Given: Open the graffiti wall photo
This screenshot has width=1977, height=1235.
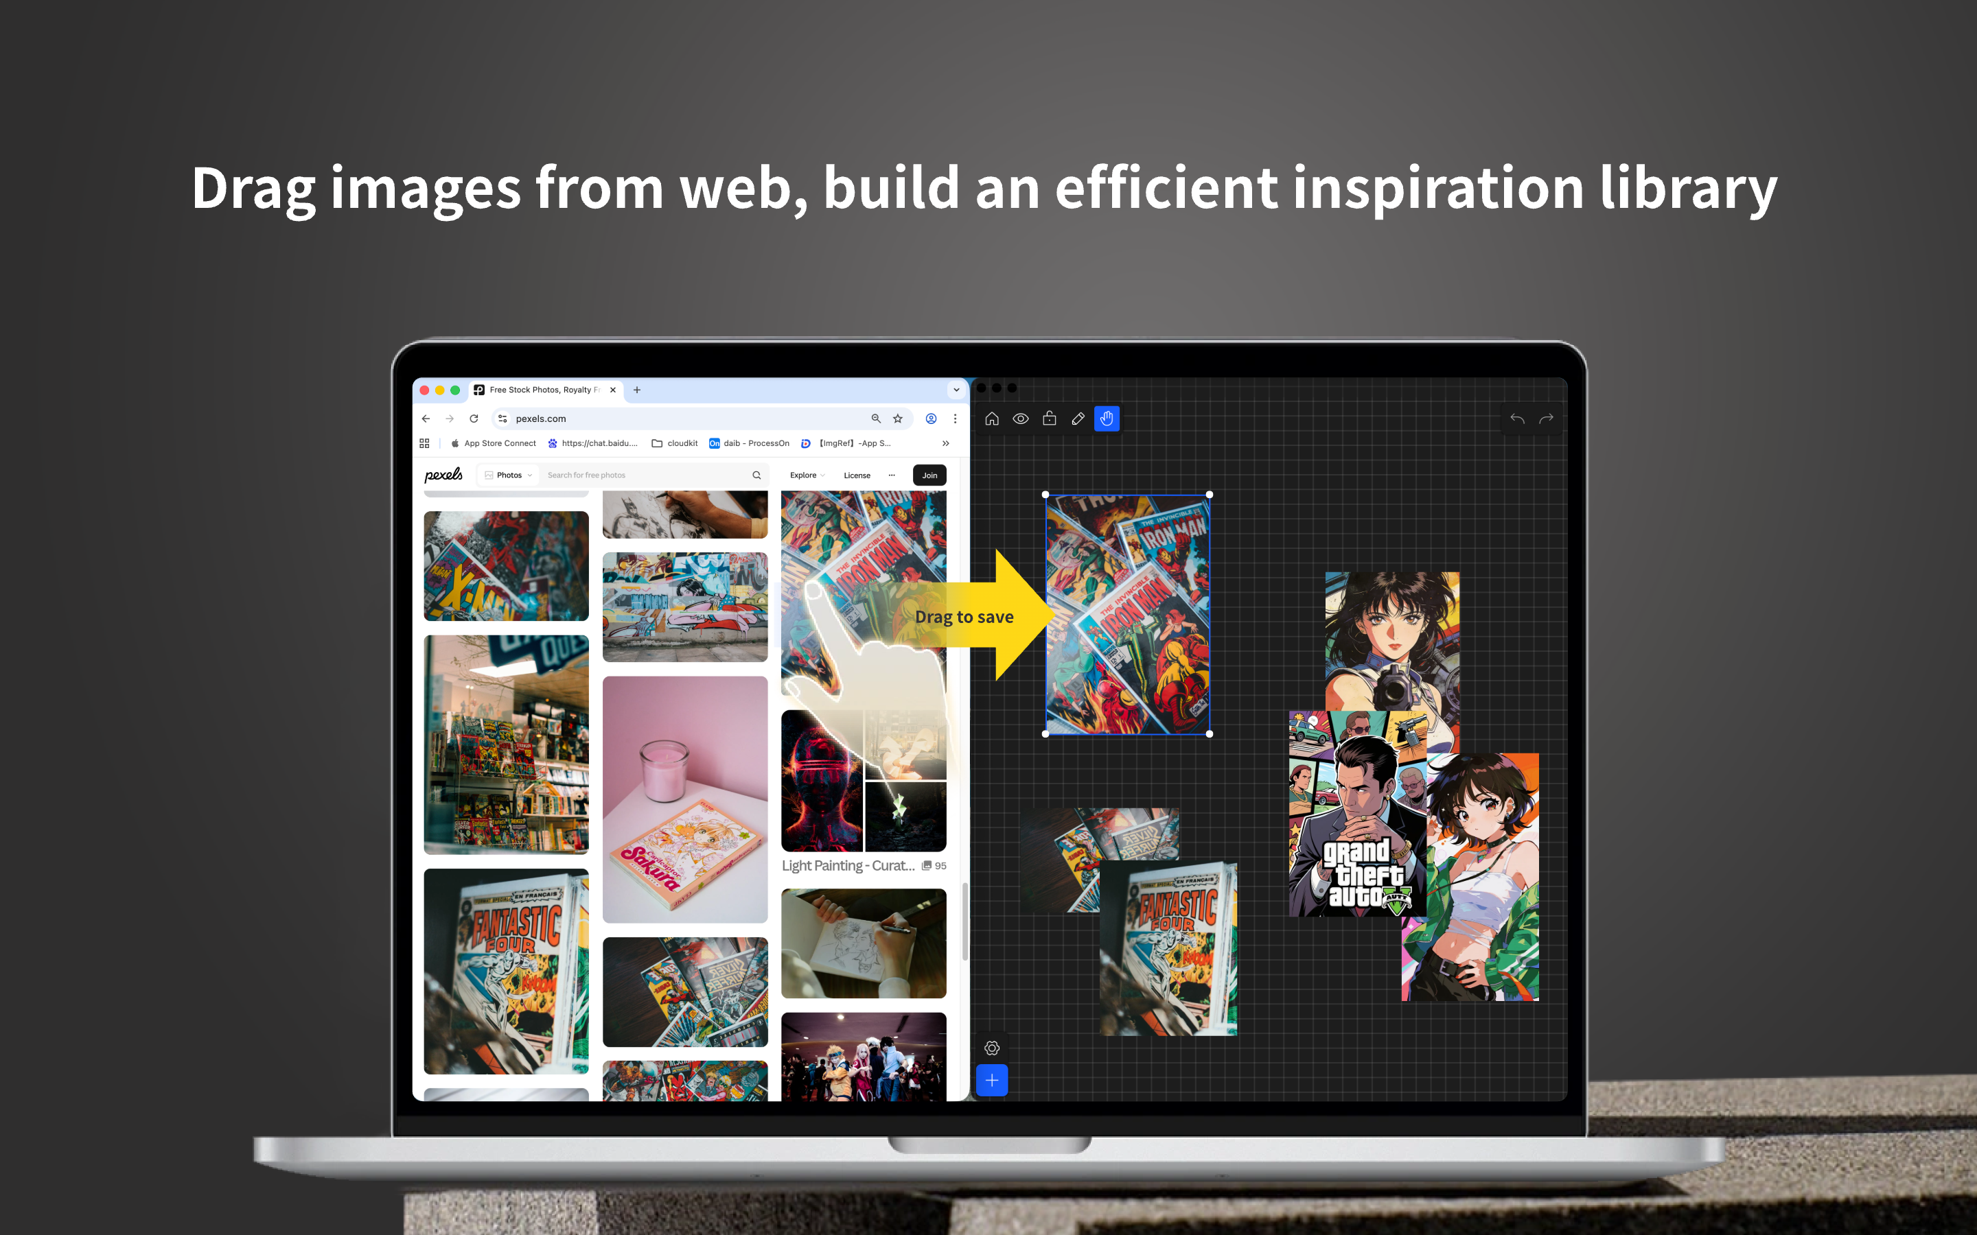Looking at the screenshot, I should [684, 606].
